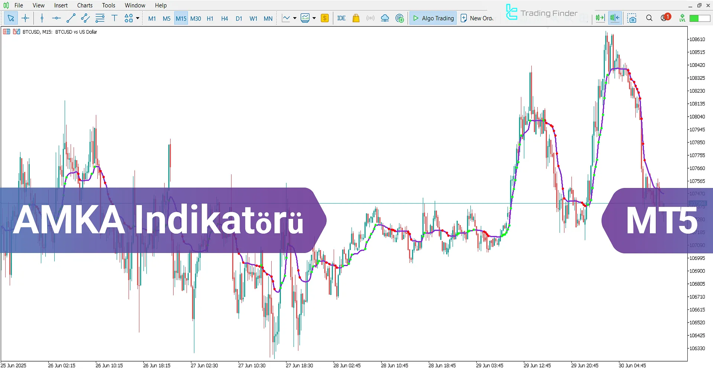Draw a horizontal line tool
The width and height of the screenshot is (713, 370).
56,18
